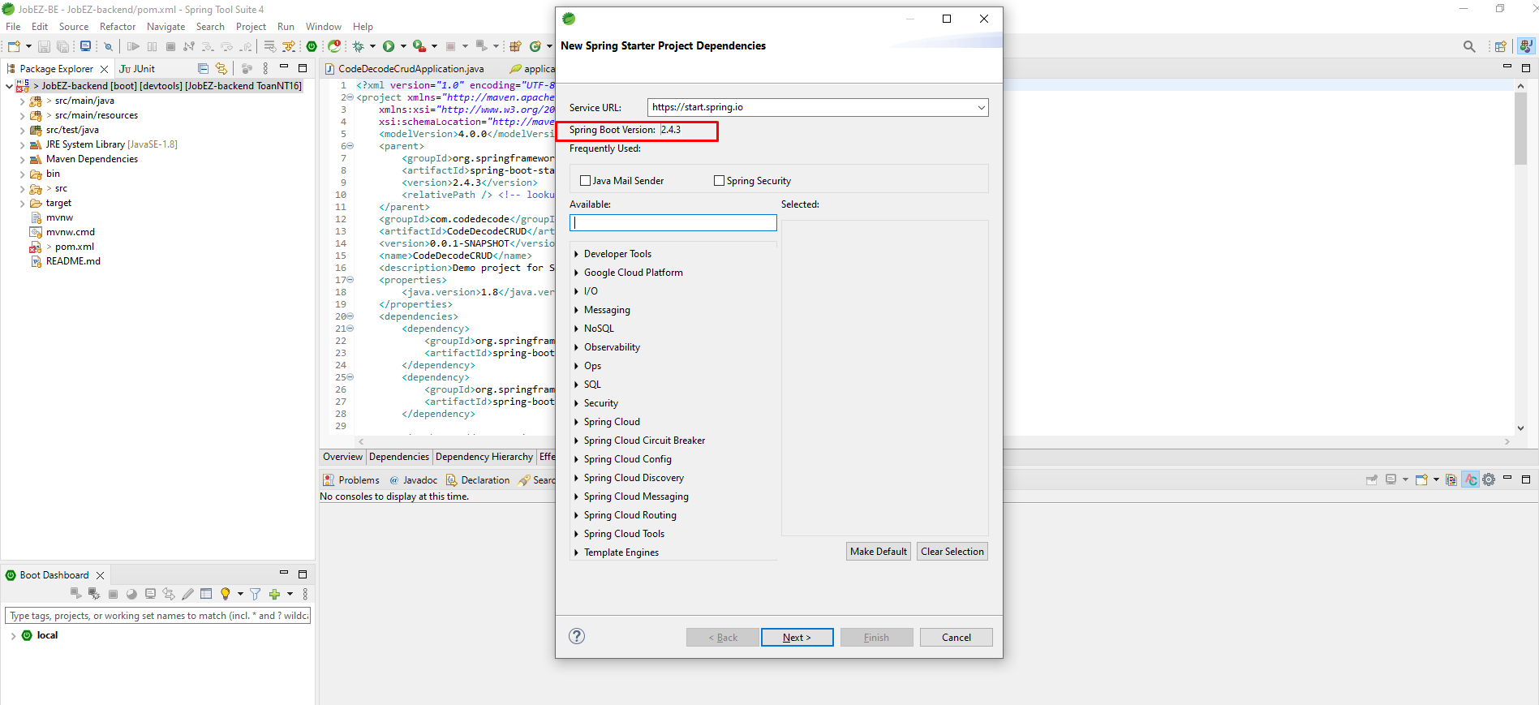Switch to Dependency Hierarchy pom tab
1539x705 pixels.
484,457
